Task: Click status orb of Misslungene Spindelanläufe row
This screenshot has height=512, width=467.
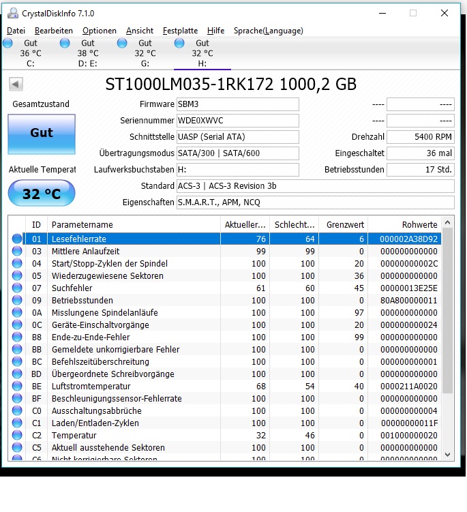Action: pos(17,312)
